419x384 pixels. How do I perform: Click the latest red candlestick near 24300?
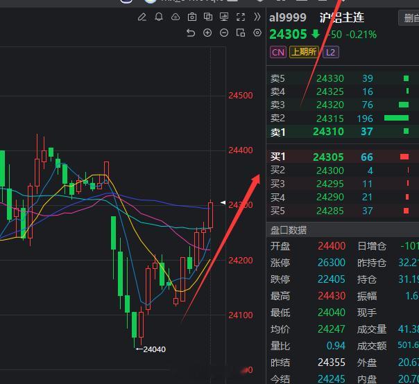211,216
